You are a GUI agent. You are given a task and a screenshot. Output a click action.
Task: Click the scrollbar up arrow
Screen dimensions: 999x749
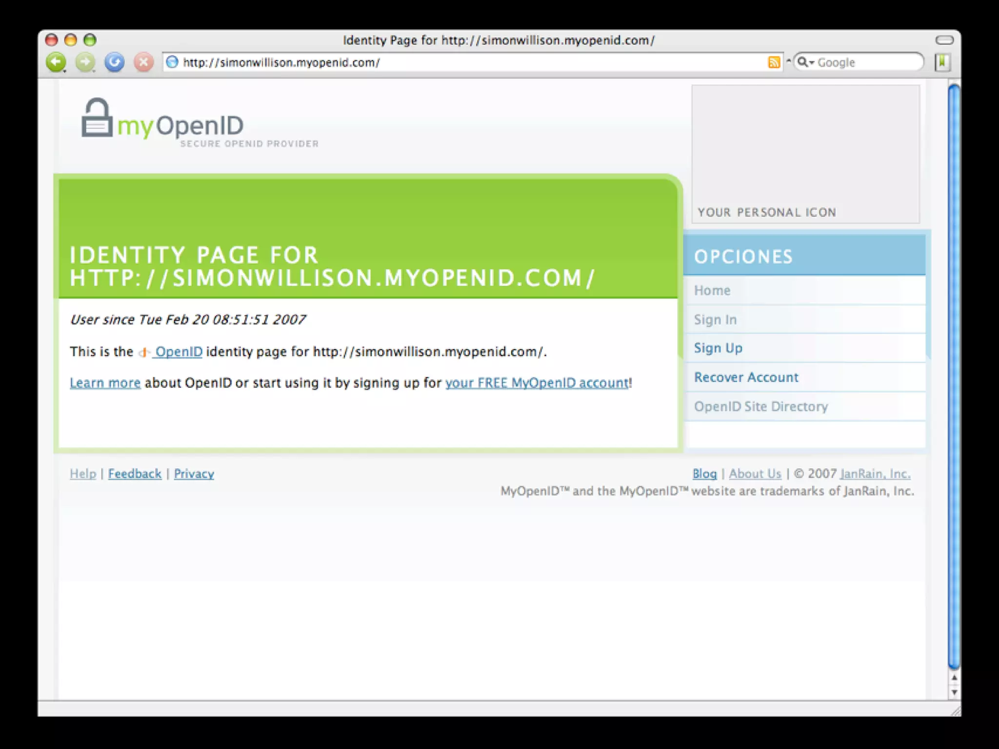click(954, 678)
